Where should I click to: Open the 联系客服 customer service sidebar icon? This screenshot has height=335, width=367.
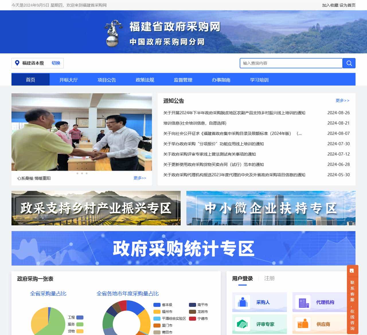[352, 270]
